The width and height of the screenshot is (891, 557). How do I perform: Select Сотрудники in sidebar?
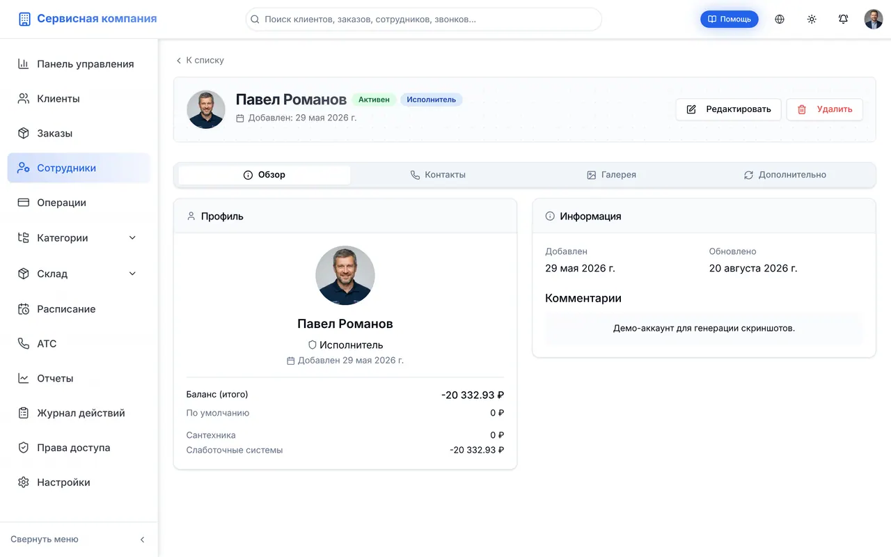click(79, 168)
